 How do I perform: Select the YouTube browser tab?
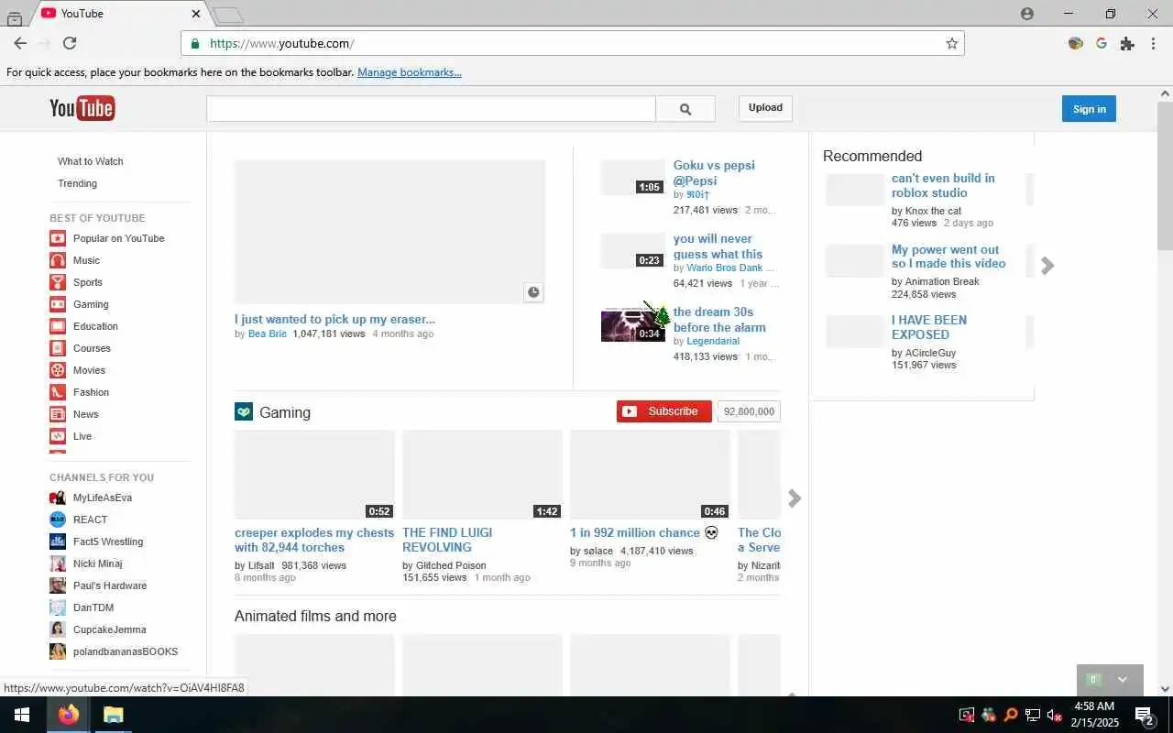coord(120,14)
